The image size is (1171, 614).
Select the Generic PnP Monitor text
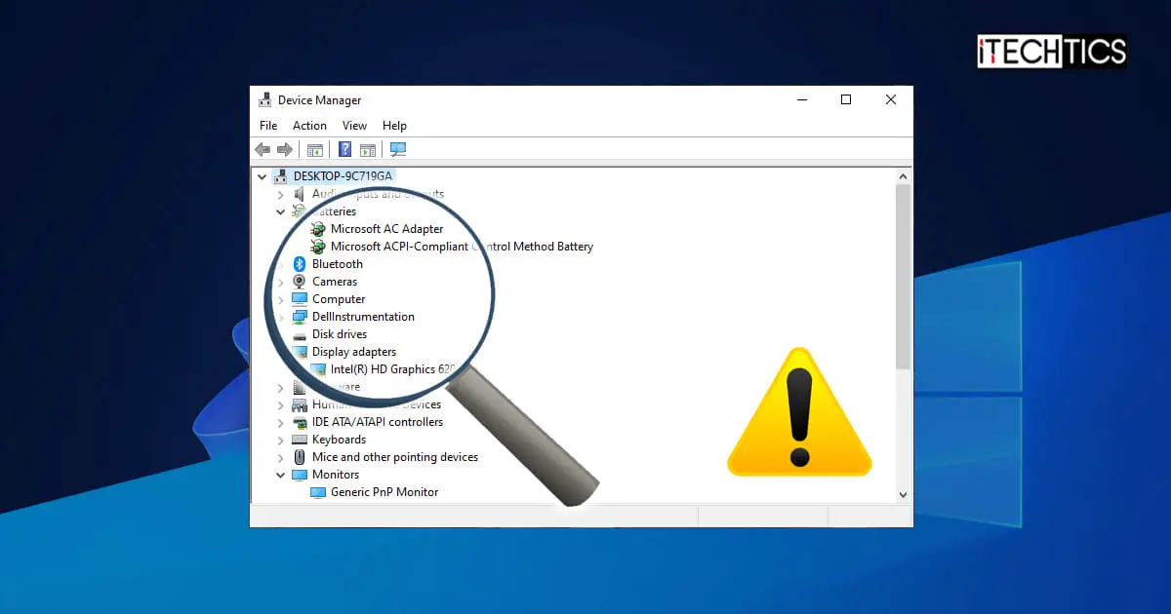pos(384,492)
